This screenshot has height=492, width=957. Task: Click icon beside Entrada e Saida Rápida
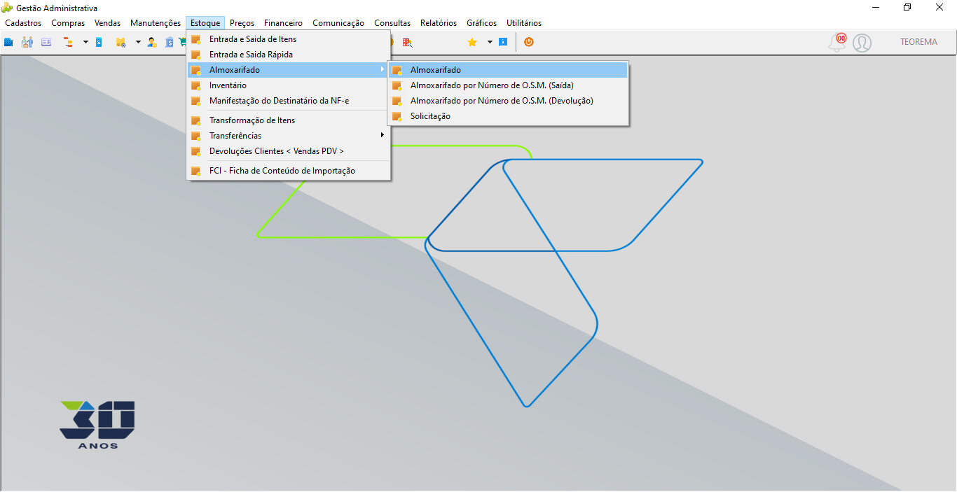coord(196,55)
